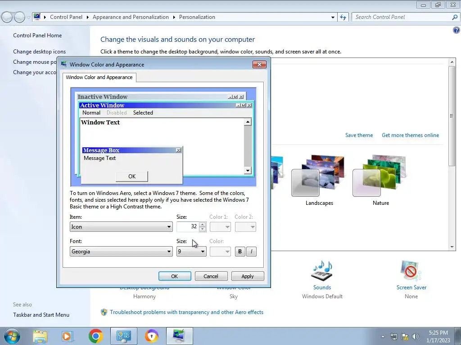
Task: Show hidden system tray icons
Action: [x=383, y=336]
